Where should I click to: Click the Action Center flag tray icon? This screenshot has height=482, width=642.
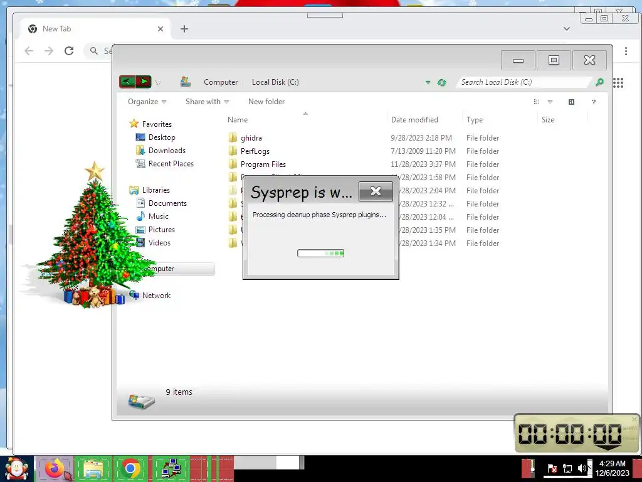tap(552, 468)
